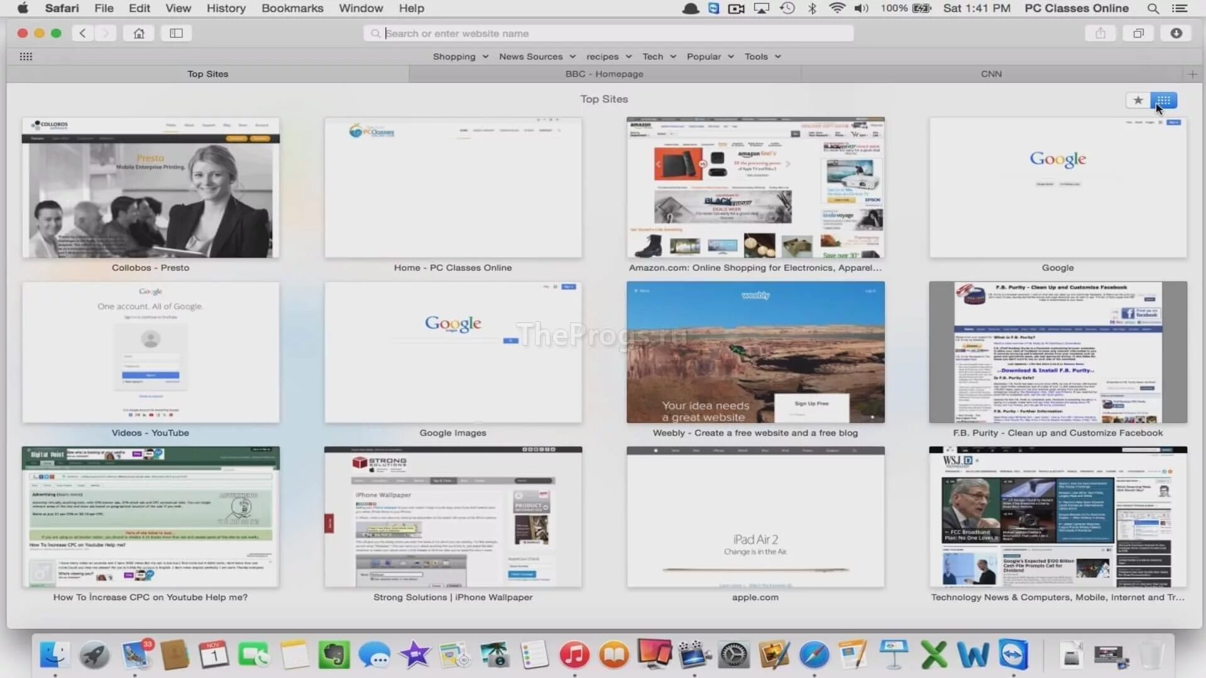Open Time Machine menu bar icon
This screenshot has height=678, width=1206.
(787, 8)
